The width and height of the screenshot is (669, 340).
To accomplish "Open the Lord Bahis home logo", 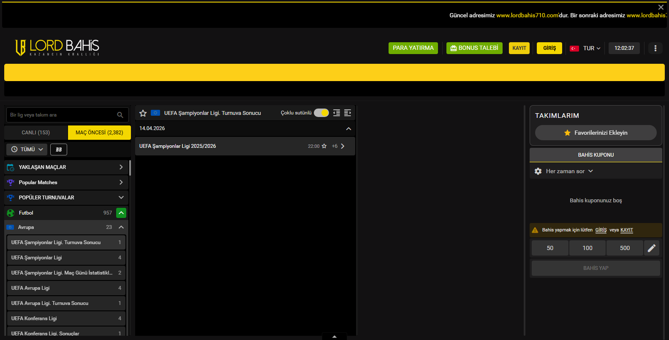I will pos(57,48).
